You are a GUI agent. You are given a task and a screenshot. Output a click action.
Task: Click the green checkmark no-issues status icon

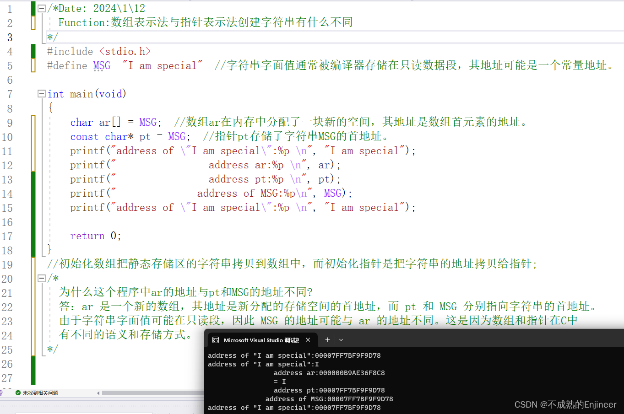pyautogui.click(x=18, y=393)
